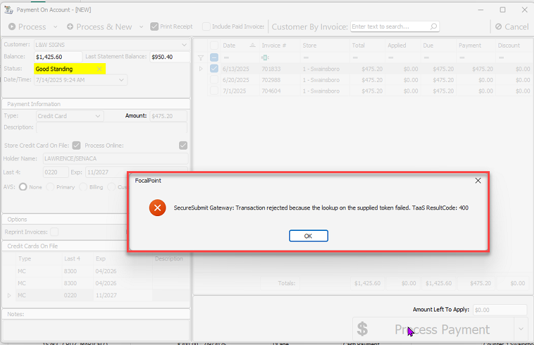
Task: Click the Payment column header
Action: 476,45
